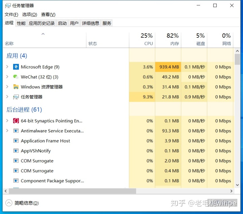Click the 9.3% CPU cell
This screenshot has height=214, width=243.
click(142, 97)
